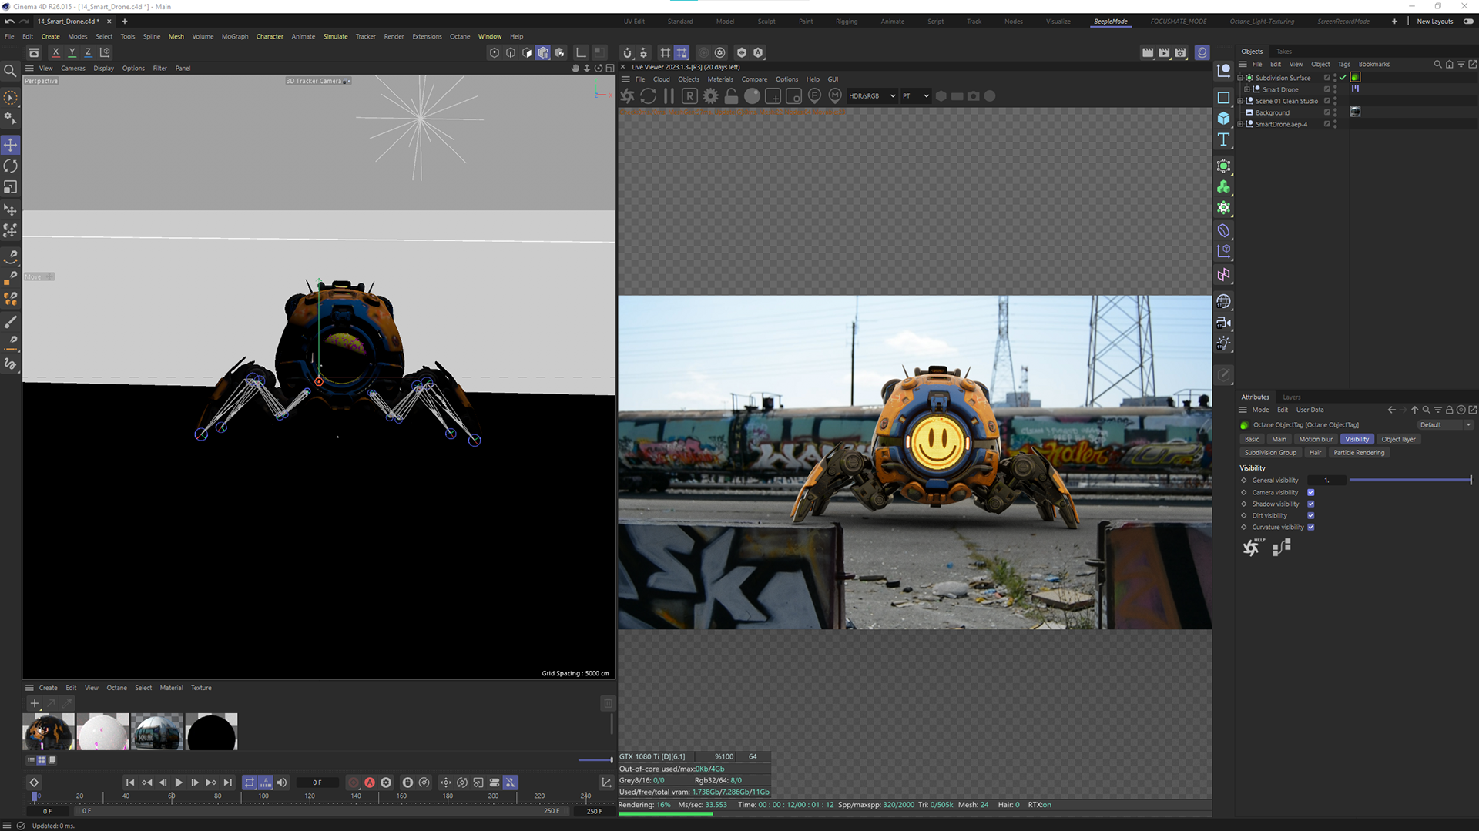Expand the Smart Drone object

[x=1247, y=89]
